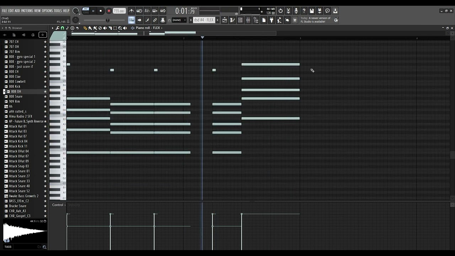The image size is (455, 256).
Task: Click the main pitch knob
Action: pyautogui.click(x=76, y=20)
